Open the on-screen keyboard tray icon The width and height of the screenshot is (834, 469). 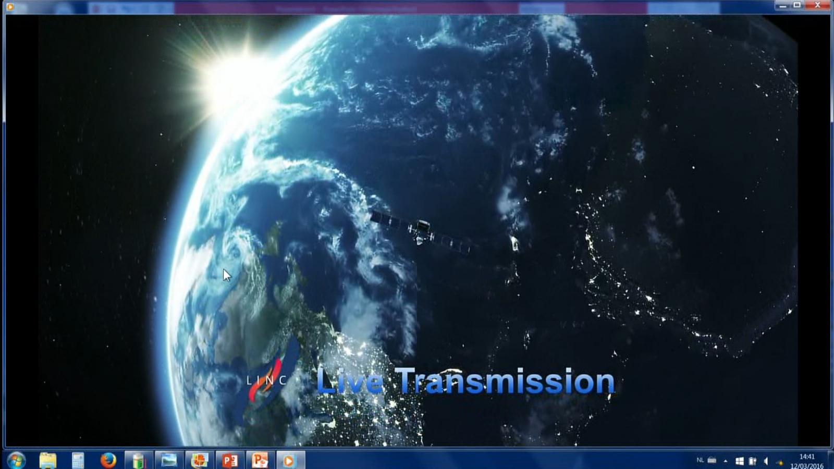click(x=712, y=460)
